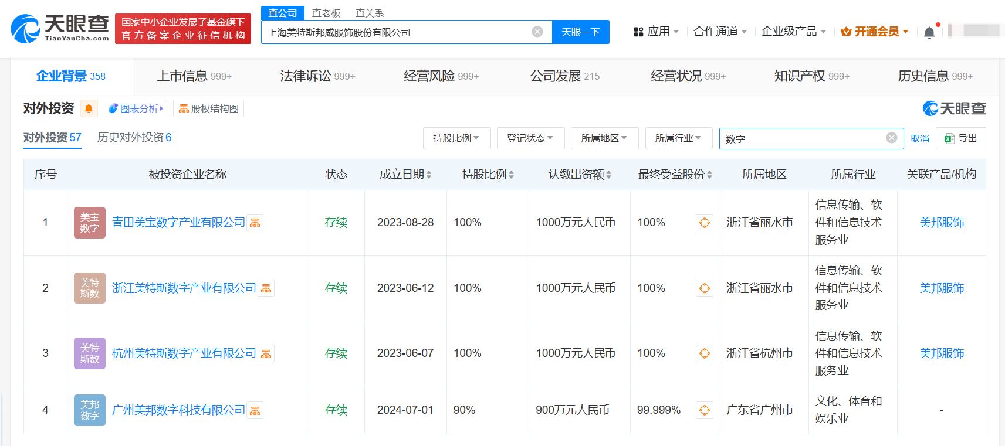Image resolution: width=1005 pixels, height=446 pixels.
Task: Click the 浙江美特斯数字 company logo thumbnail
Action: [90, 288]
